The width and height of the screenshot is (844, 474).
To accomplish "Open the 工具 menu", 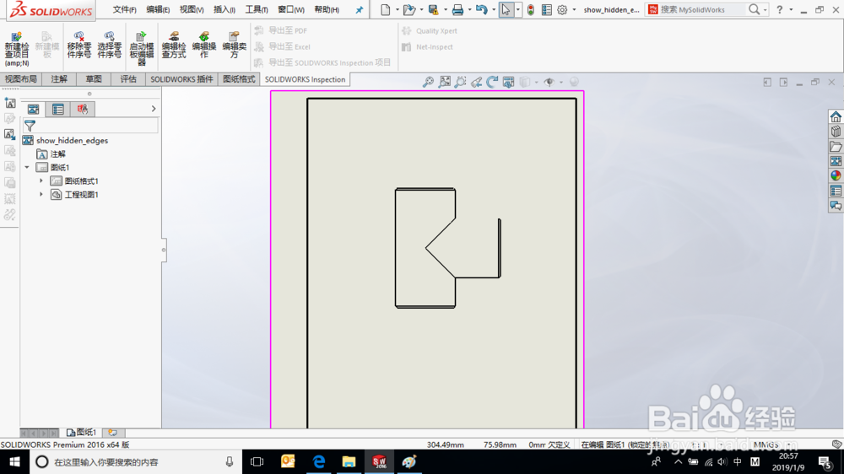I will point(257,9).
